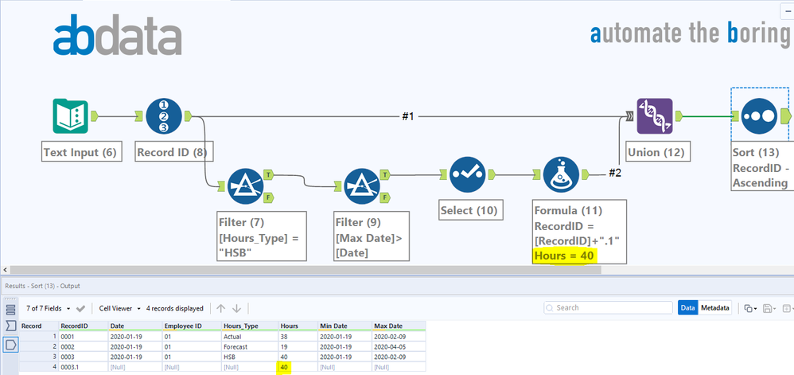The width and height of the screenshot is (794, 375).
Task: Click Hours column header
Action: (x=298, y=326)
